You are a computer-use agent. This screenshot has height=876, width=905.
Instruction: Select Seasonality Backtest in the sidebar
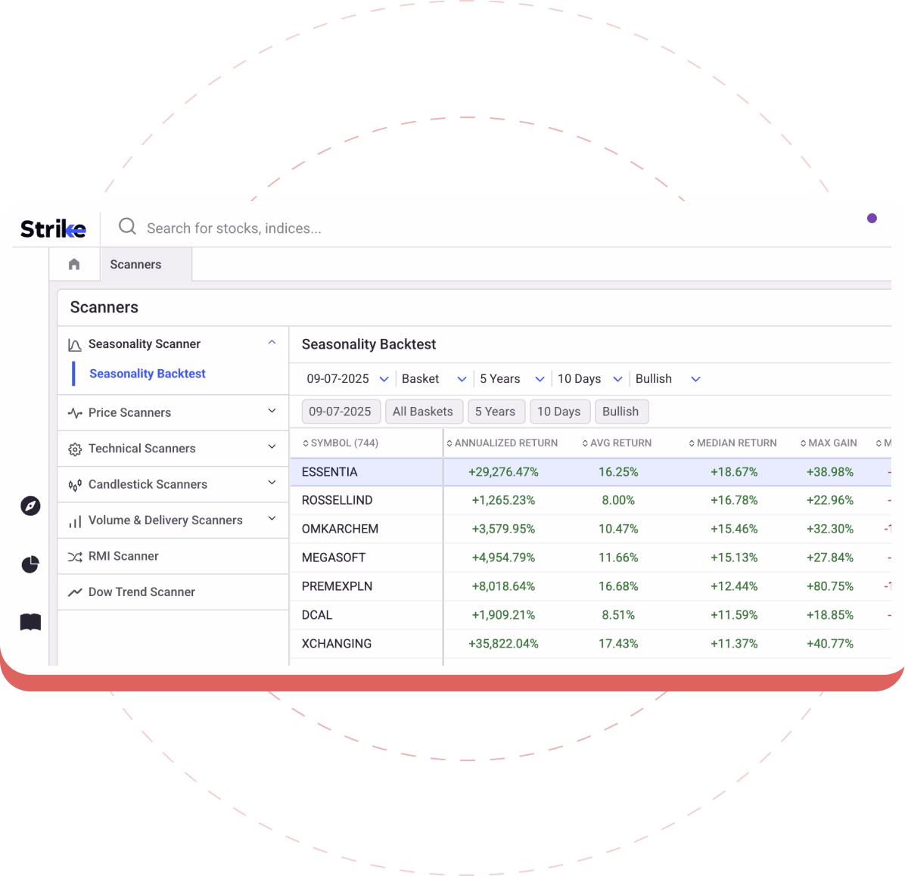tap(148, 374)
